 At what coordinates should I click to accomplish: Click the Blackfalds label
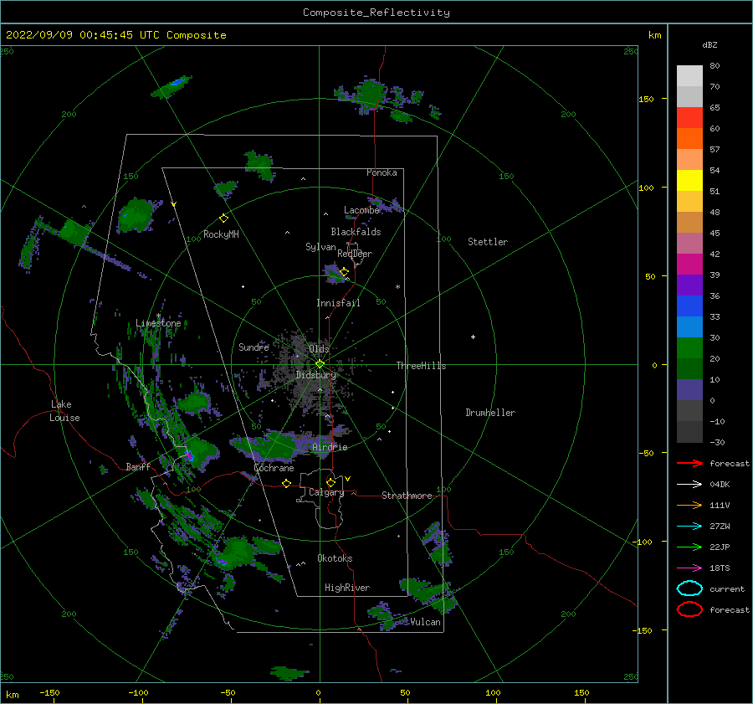(x=356, y=232)
